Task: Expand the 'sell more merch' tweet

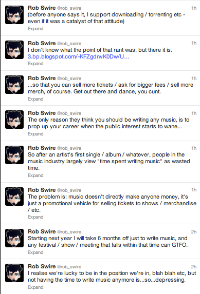Action: (x=35, y=99)
